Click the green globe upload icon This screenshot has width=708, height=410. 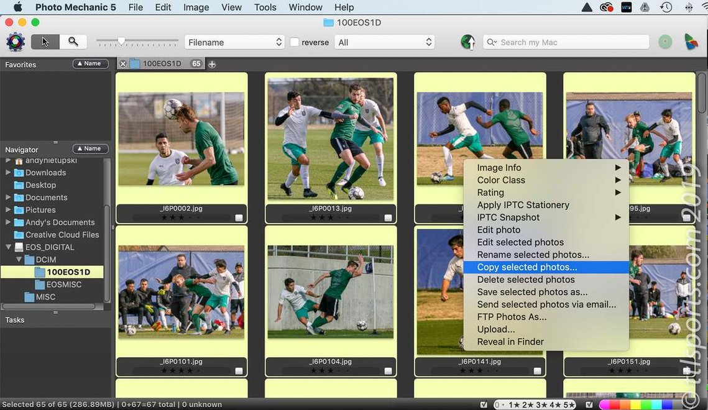[468, 42]
